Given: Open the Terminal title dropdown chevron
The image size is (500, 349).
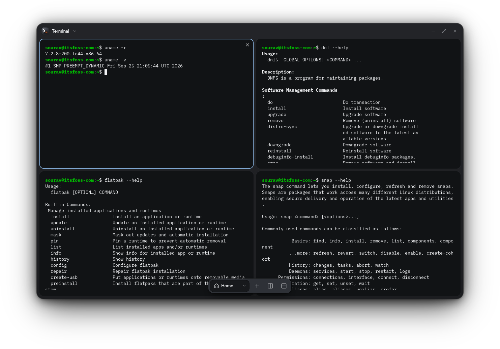Looking at the screenshot, I should [x=75, y=31].
